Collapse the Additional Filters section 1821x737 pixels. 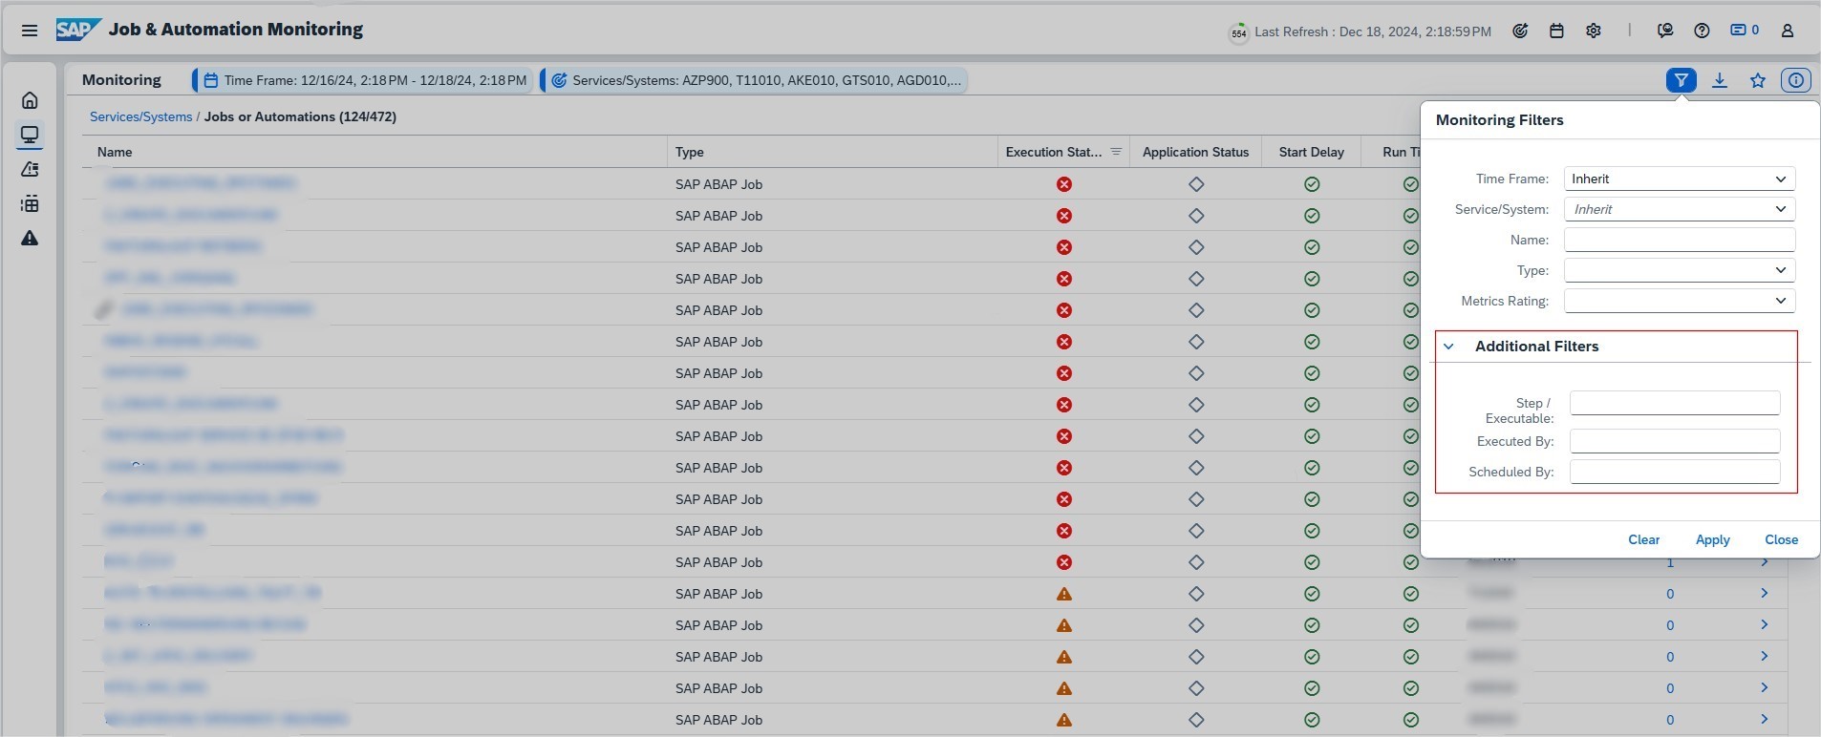[x=1449, y=347]
